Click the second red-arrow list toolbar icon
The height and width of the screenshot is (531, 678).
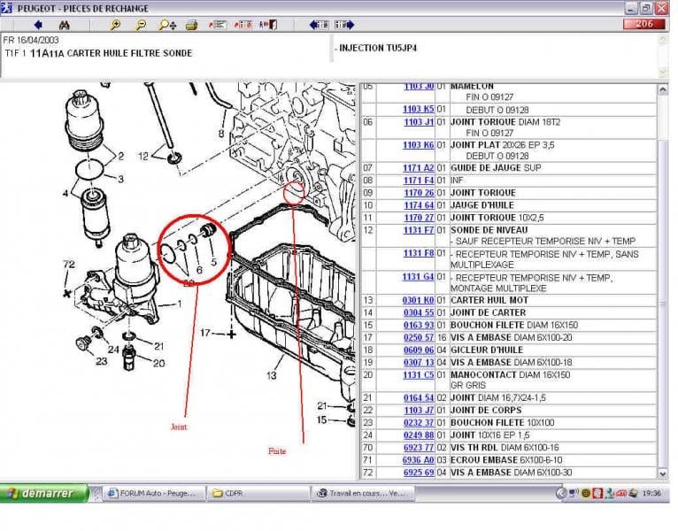[243, 25]
